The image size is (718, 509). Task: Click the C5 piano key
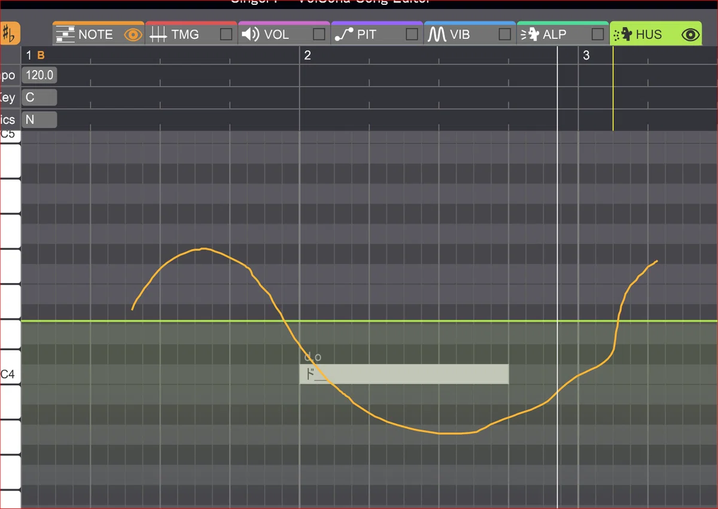click(x=10, y=135)
